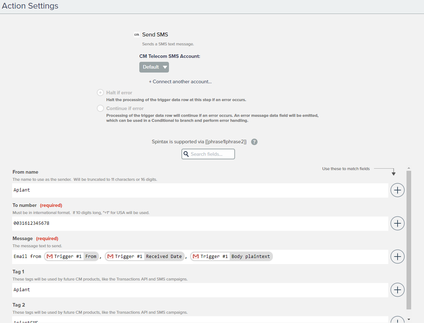Click the {{phrase1|phrase2}} Spintax example link

pyautogui.click(x=226, y=142)
